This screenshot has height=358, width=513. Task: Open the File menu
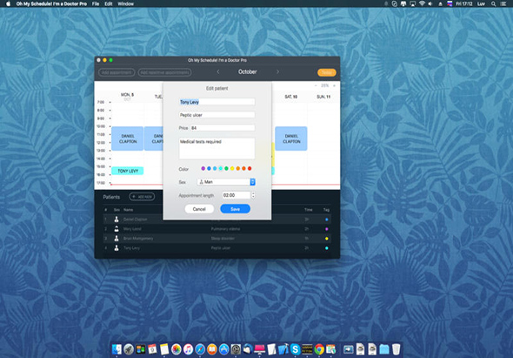point(96,4)
